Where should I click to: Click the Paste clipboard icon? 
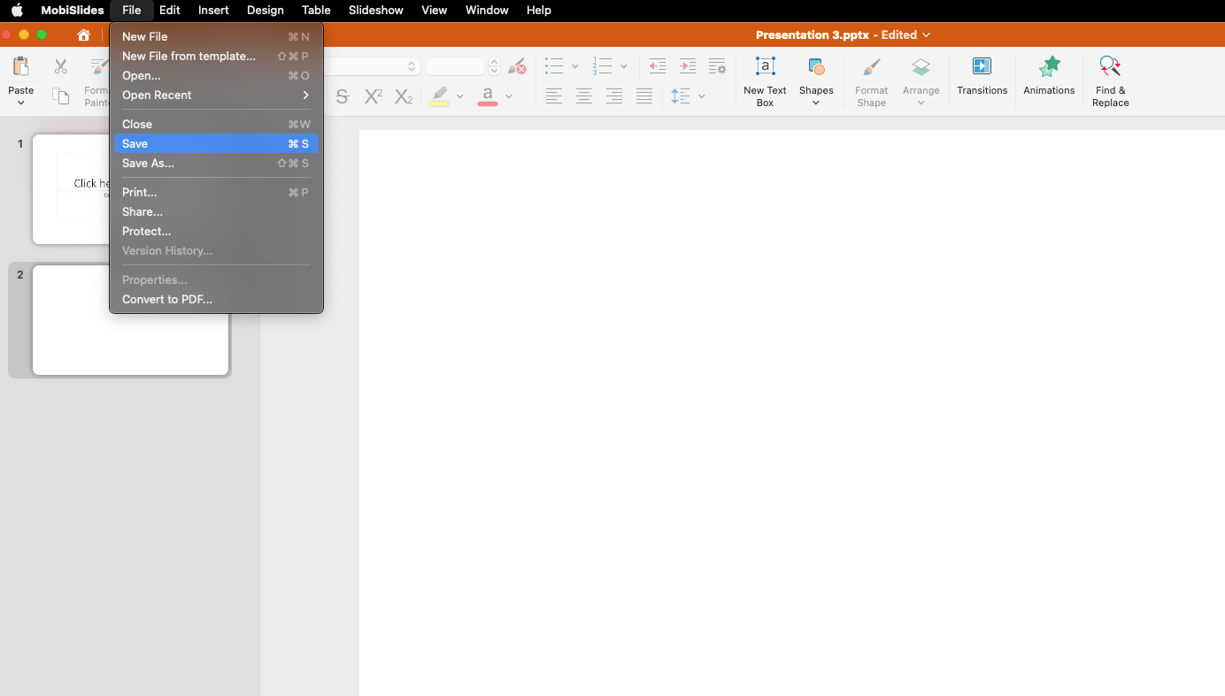(x=20, y=67)
